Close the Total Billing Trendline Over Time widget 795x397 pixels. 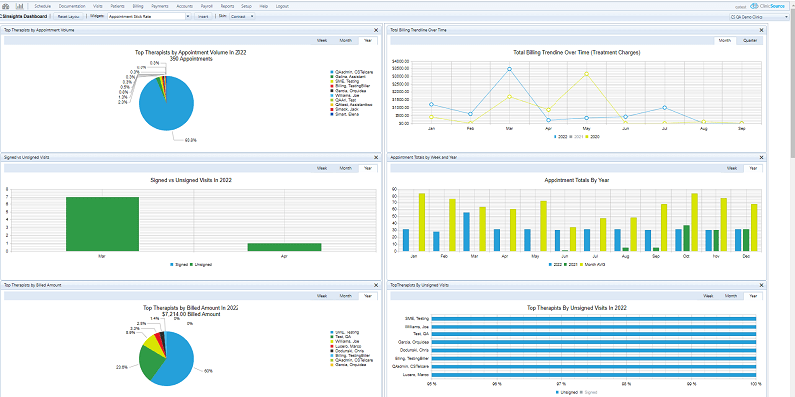(x=761, y=30)
